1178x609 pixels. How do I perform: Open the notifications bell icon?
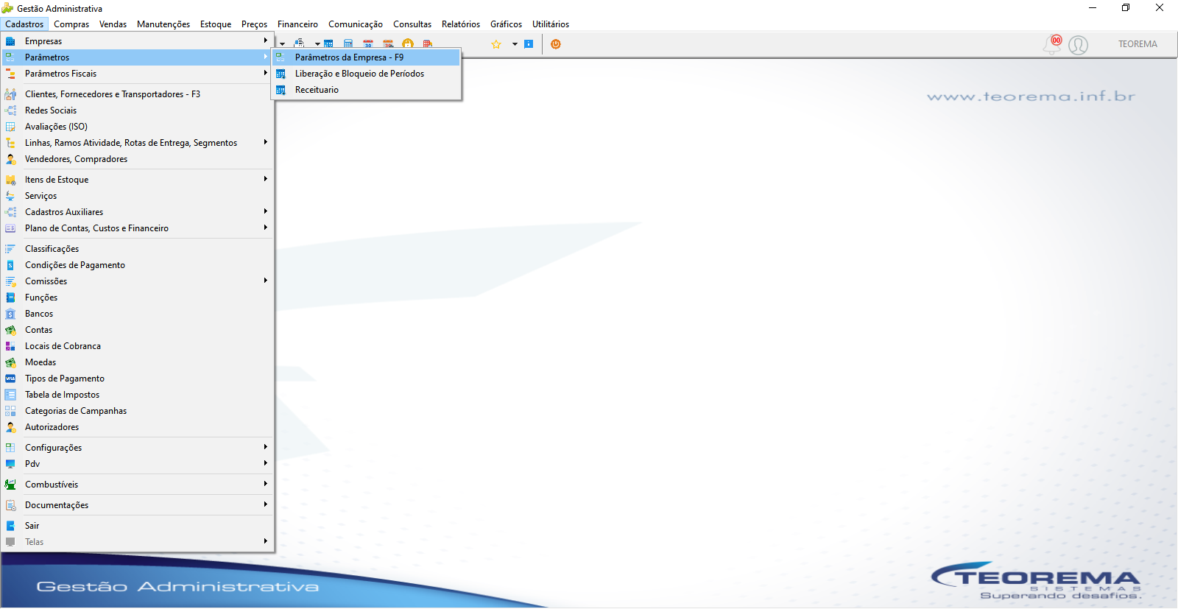click(1051, 46)
